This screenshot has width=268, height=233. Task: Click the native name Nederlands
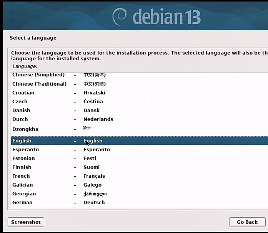pos(98,119)
